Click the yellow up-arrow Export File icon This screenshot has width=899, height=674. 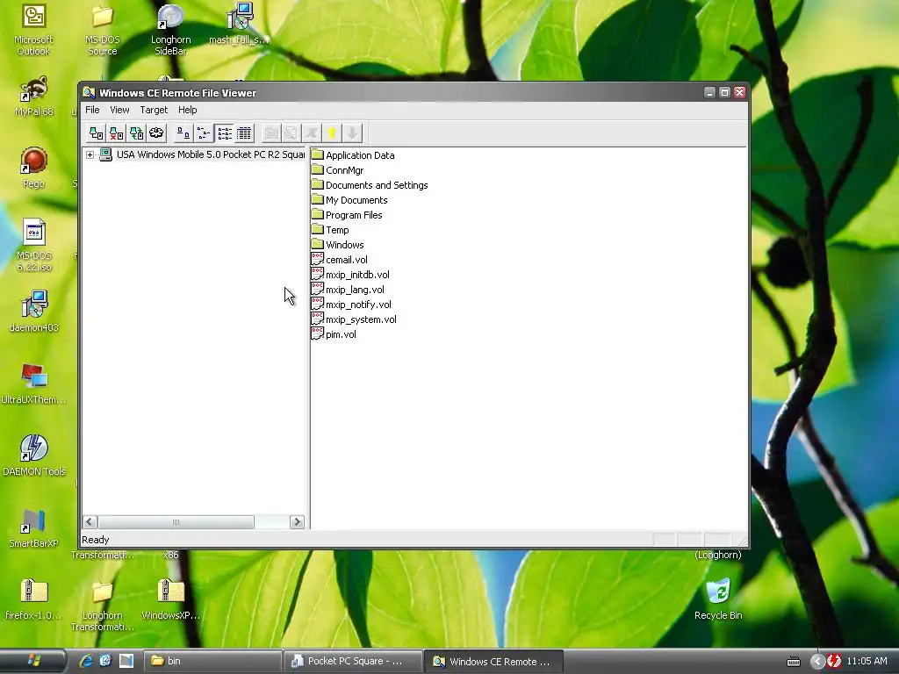tap(331, 133)
